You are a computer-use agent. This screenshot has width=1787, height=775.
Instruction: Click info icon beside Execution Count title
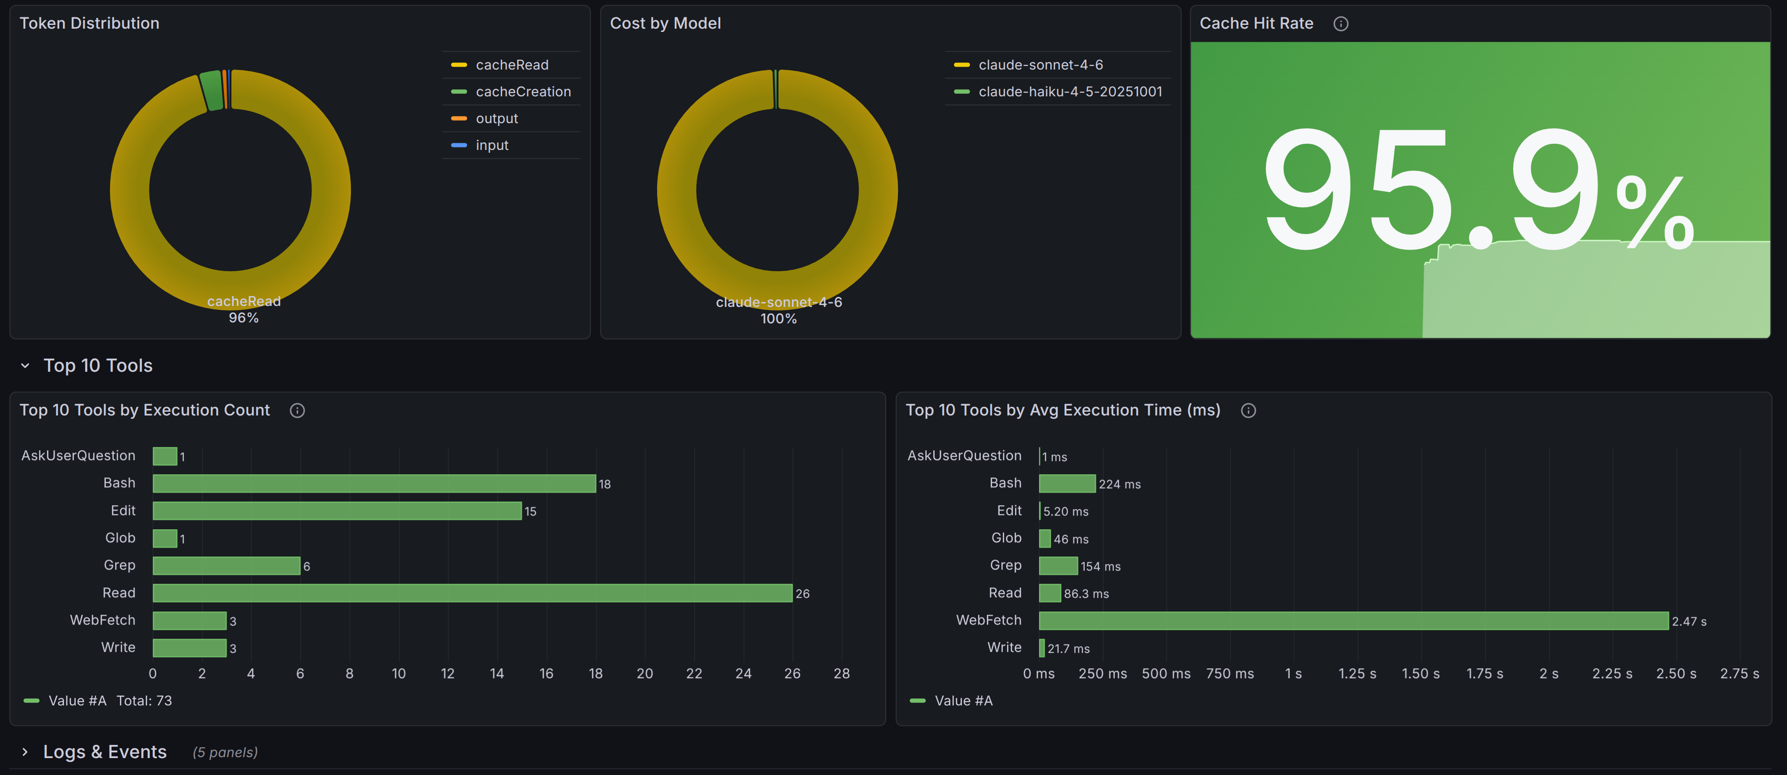[297, 410]
